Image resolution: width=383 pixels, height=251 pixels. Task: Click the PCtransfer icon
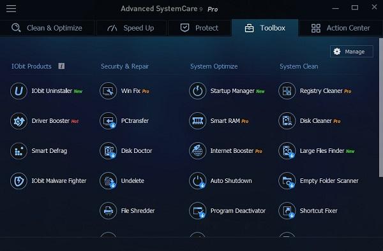(109, 121)
